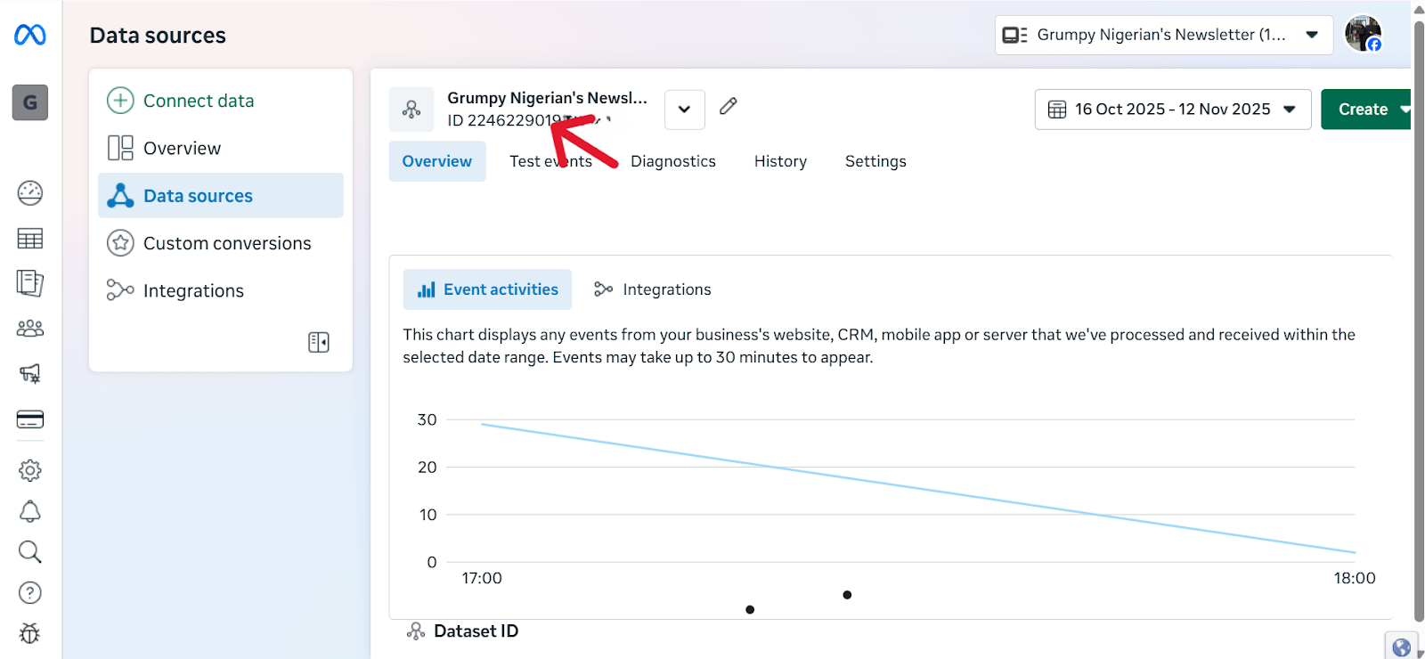
Task: Click the page vertical scrollbar
Action: pos(1419,321)
